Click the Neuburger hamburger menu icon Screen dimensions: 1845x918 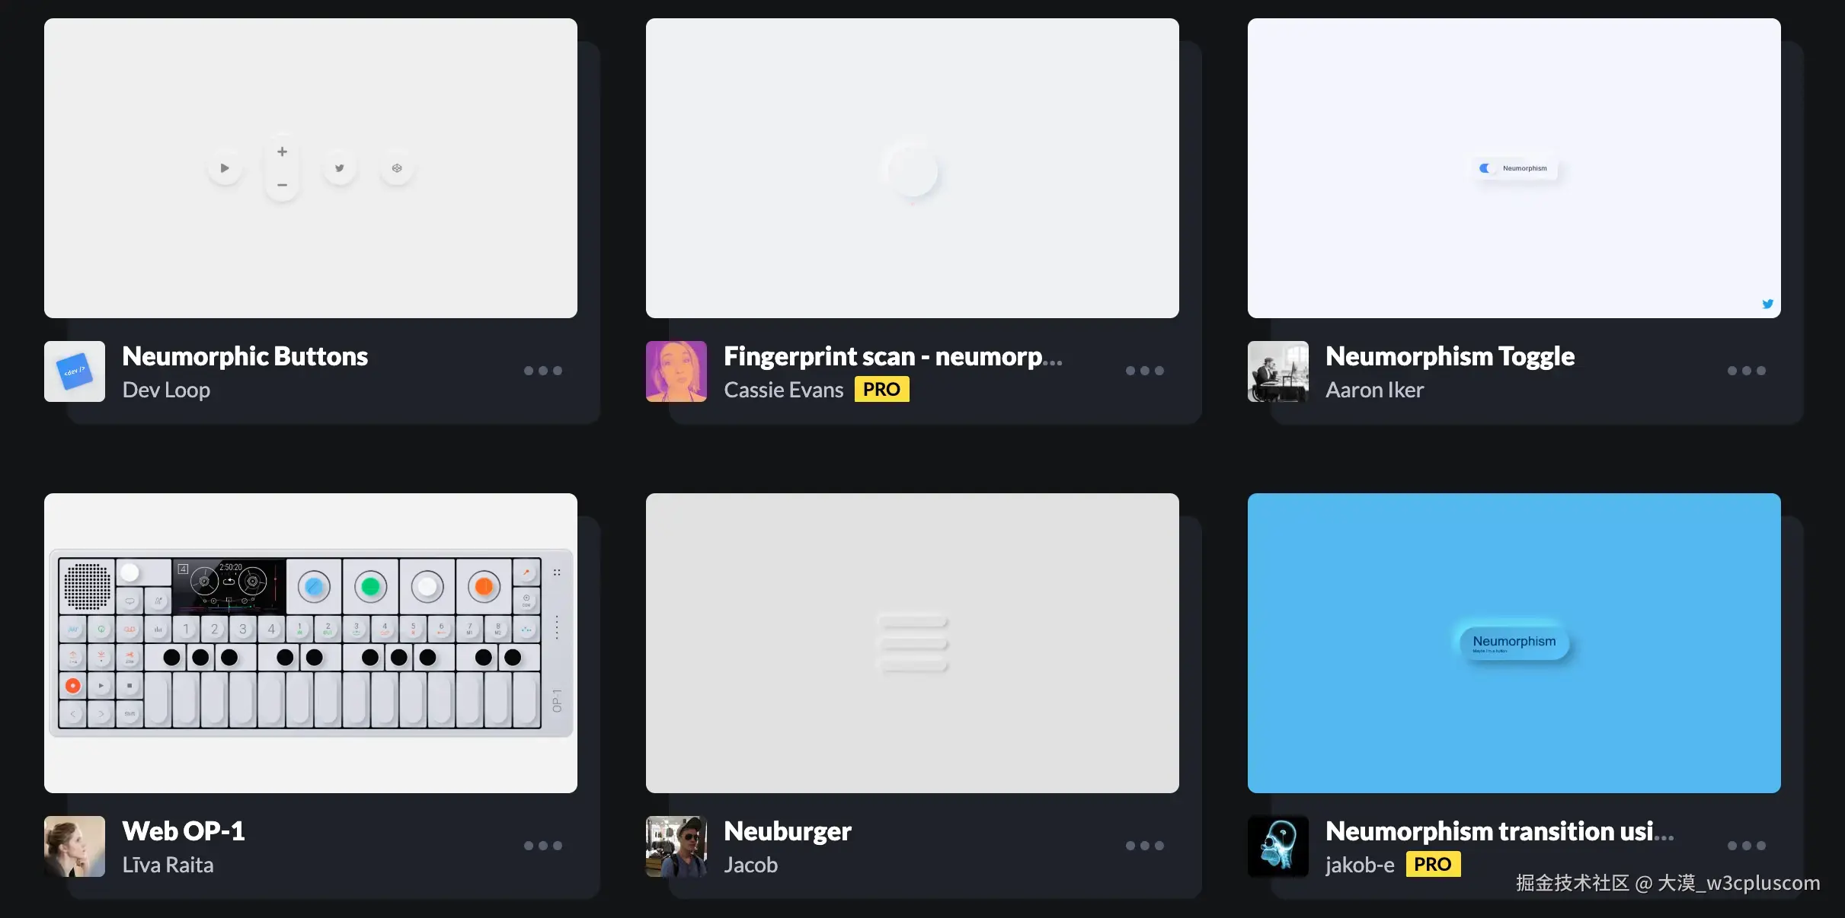(913, 643)
